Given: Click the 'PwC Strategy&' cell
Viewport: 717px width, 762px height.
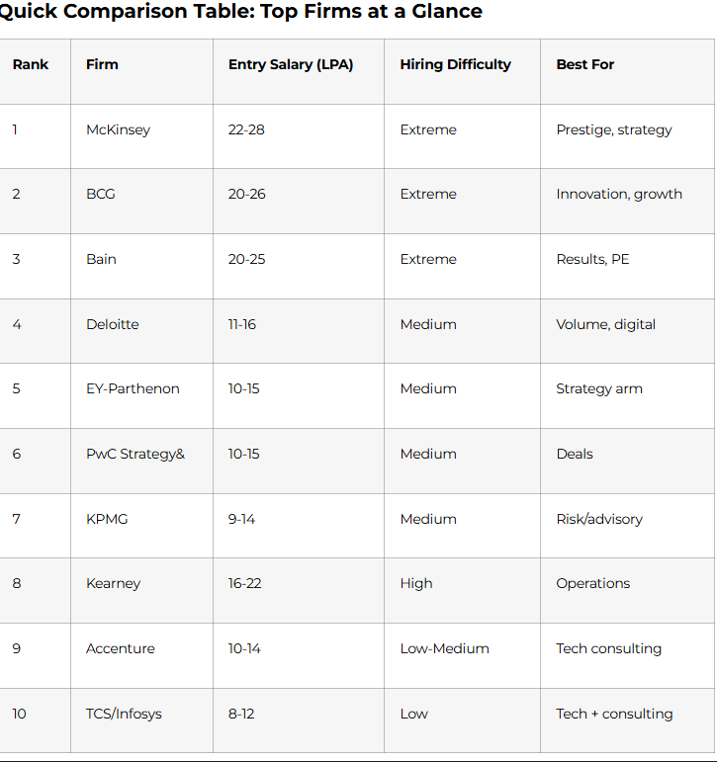Looking at the screenshot, I should tap(135, 454).
